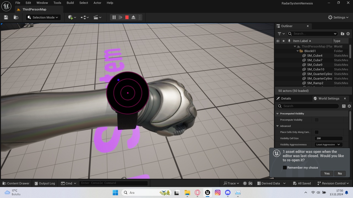Click the visibility eye column header
Screen dimensions: 353x198
tap(278, 41)
